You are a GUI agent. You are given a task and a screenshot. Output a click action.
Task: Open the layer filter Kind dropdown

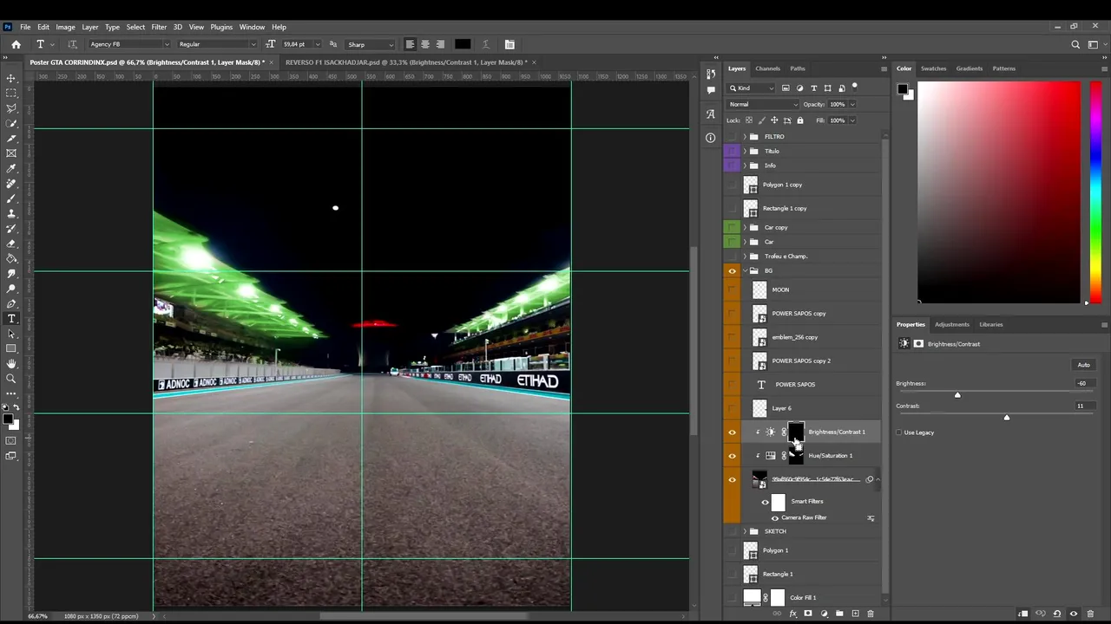click(x=752, y=88)
